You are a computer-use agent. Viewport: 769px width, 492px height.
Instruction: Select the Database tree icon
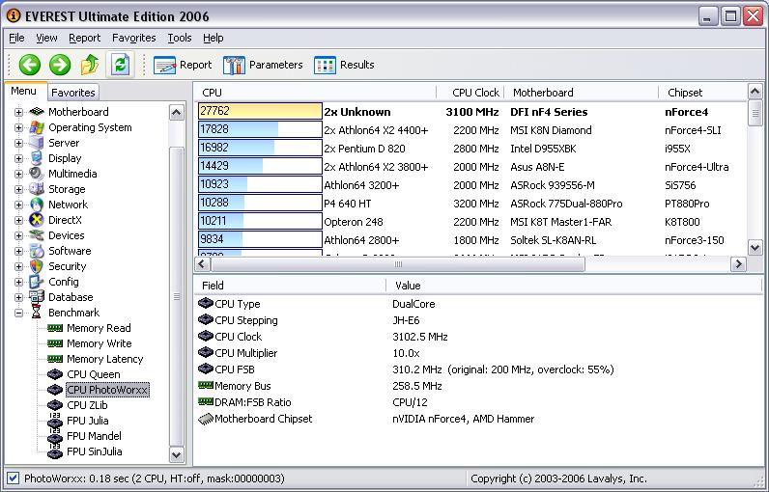(x=37, y=297)
